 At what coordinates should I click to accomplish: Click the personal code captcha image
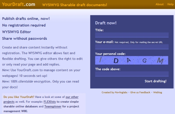[132, 60]
